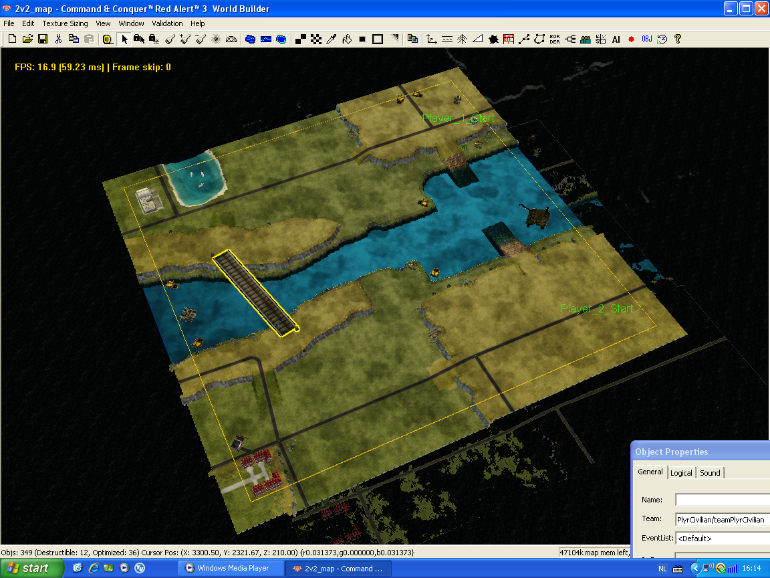Viewport: 770px width, 578px height.
Task: Select the hollow square border tool
Action: (x=378, y=39)
